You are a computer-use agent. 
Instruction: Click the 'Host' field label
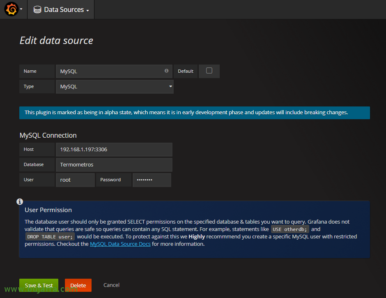tap(37, 149)
